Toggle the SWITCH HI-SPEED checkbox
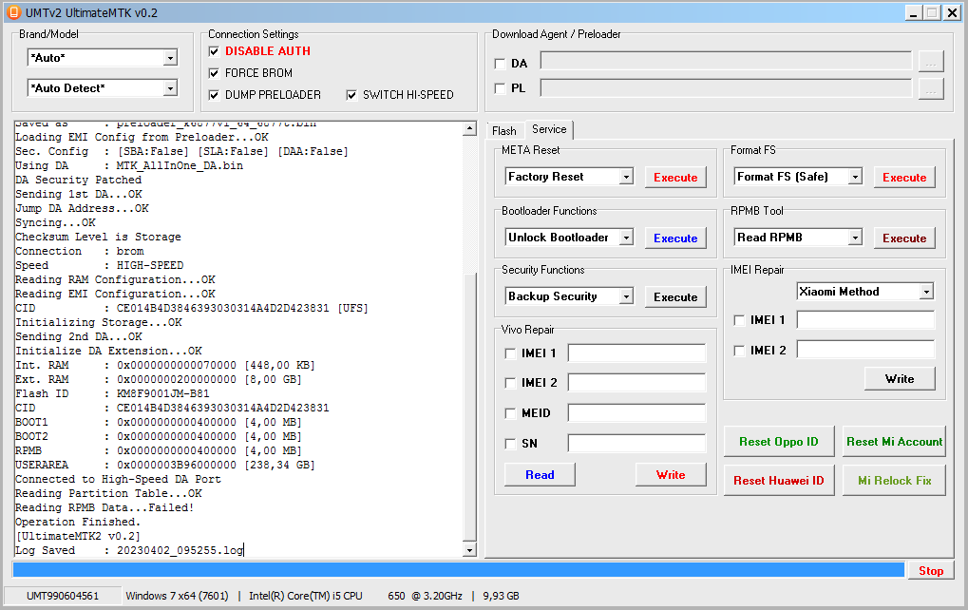Image resolution: width=968 pixels, height=610 pixels. click(x=351, y=95)
